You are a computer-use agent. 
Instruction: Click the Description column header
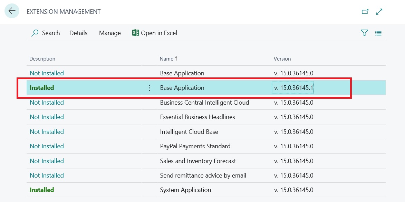[x=42, y=59]
